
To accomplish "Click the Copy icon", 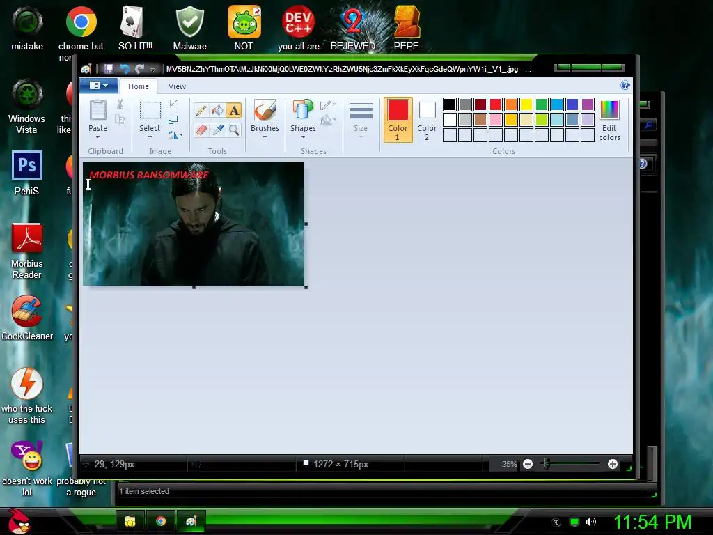I will click(120, 120).
